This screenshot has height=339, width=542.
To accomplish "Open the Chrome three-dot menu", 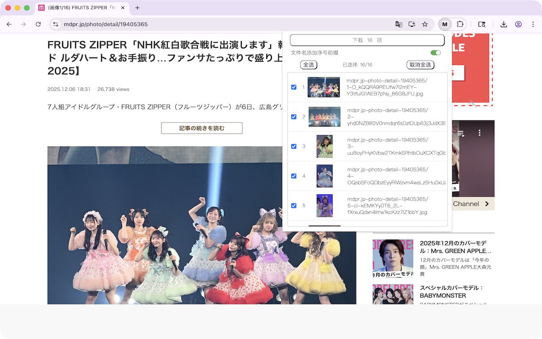I will point(533,24).
